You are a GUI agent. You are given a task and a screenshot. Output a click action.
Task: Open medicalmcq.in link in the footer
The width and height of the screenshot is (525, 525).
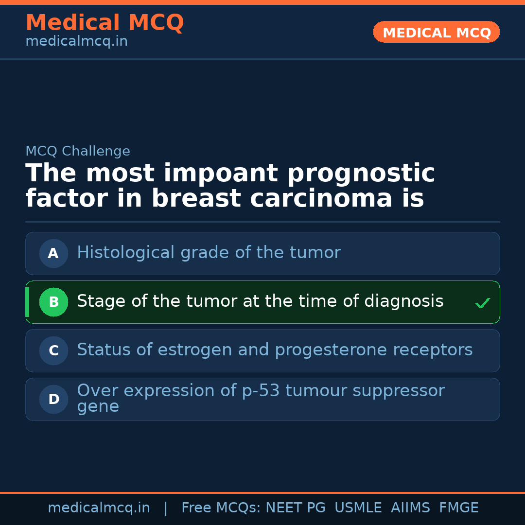[x=99, y=508]
